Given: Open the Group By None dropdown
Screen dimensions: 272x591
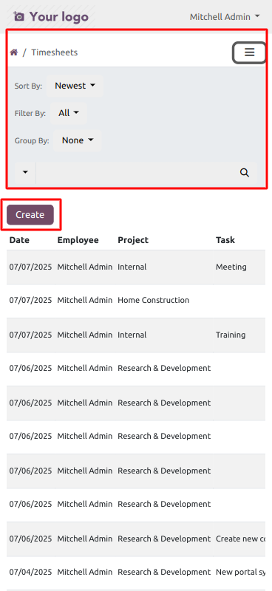Looking at the screenshot, I should tap(78, 140).
